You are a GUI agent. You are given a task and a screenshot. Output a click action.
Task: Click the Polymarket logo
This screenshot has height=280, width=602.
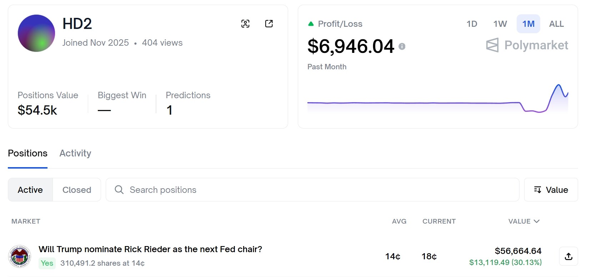coord(527,45)
